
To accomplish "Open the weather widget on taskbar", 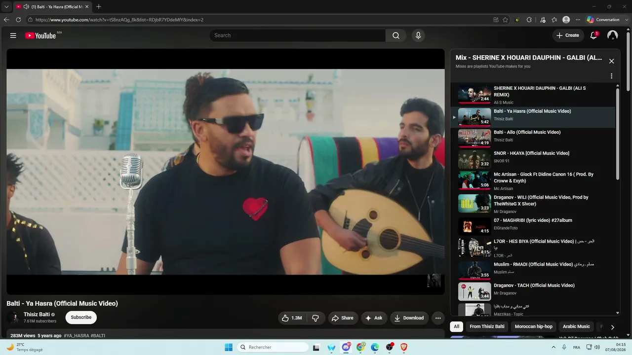I will [x=24, y=347].
